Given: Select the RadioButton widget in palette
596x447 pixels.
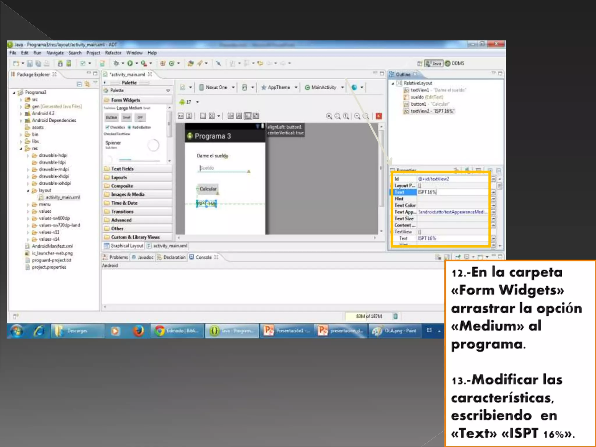Looking at the screenshot, I should [x=140, y=127].
